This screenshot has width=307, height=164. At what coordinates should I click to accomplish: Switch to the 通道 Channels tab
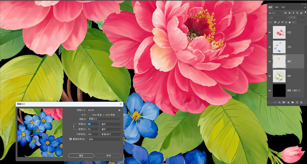[277, 7]
